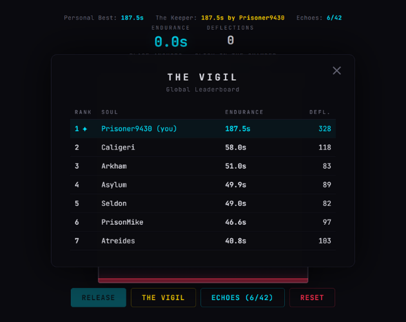Click the Echoes 6/42 counter at top

tap(319, 18)
